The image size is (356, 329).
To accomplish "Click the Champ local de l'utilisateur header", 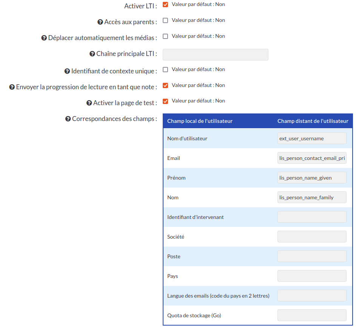I will [x=200, y=121].
